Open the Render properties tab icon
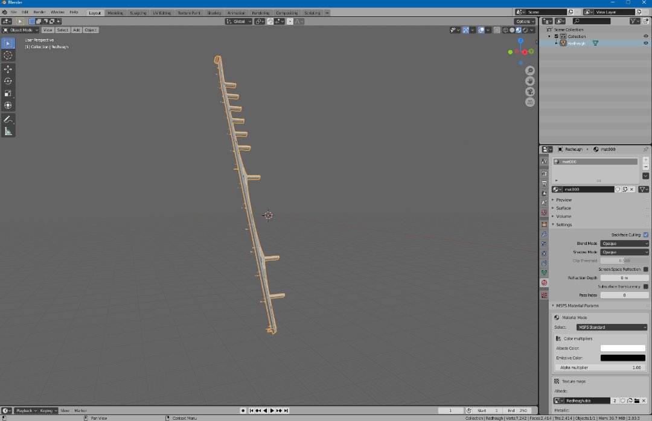 click(x=545, y=173)
